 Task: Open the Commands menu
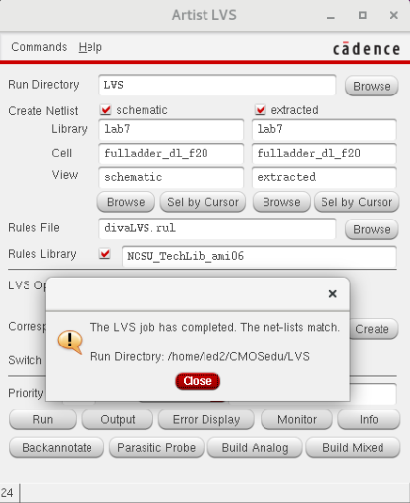coord(39,47)
